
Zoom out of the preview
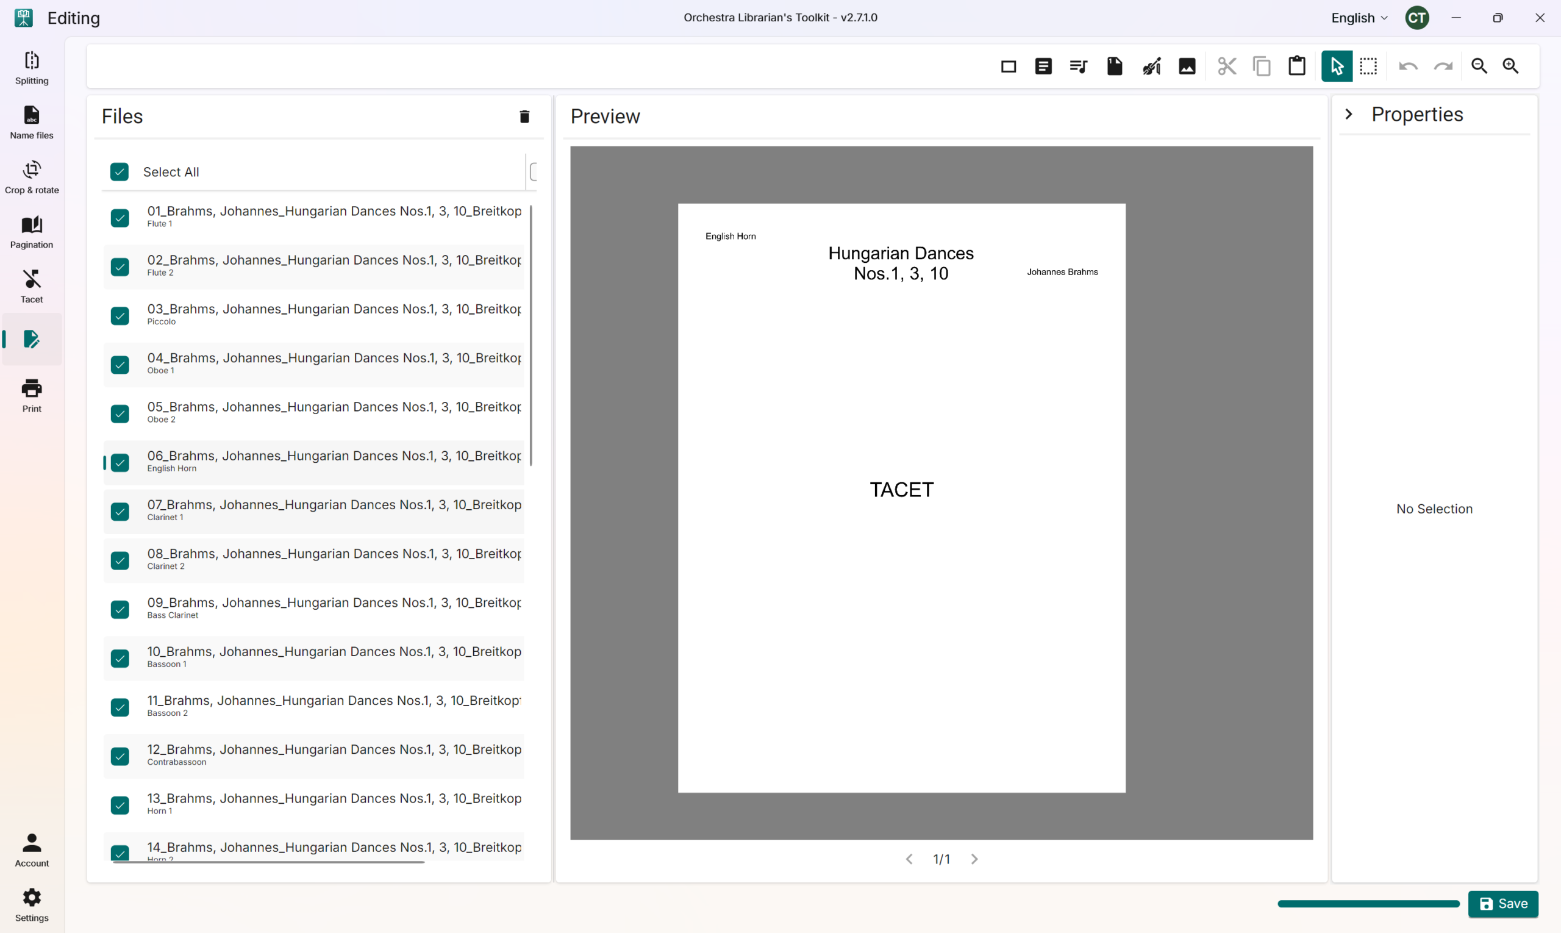click(x=1479, y=66)
